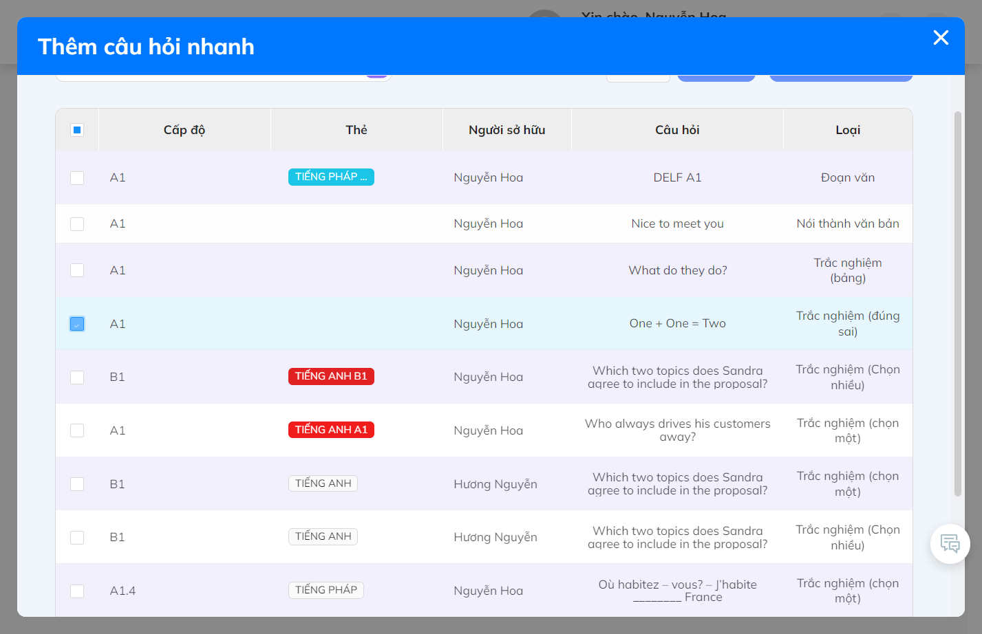Click the question Nice to meet you
Viewport: 982px width, 634px height.
click(678, 223)
